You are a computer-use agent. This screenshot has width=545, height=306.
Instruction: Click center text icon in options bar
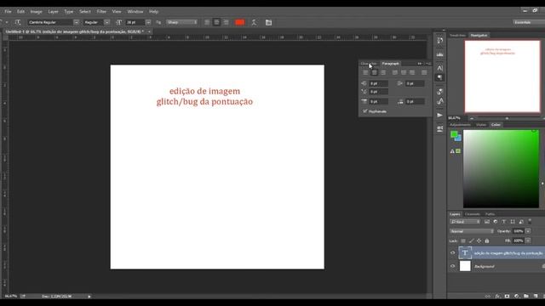(x=216, y=22)
